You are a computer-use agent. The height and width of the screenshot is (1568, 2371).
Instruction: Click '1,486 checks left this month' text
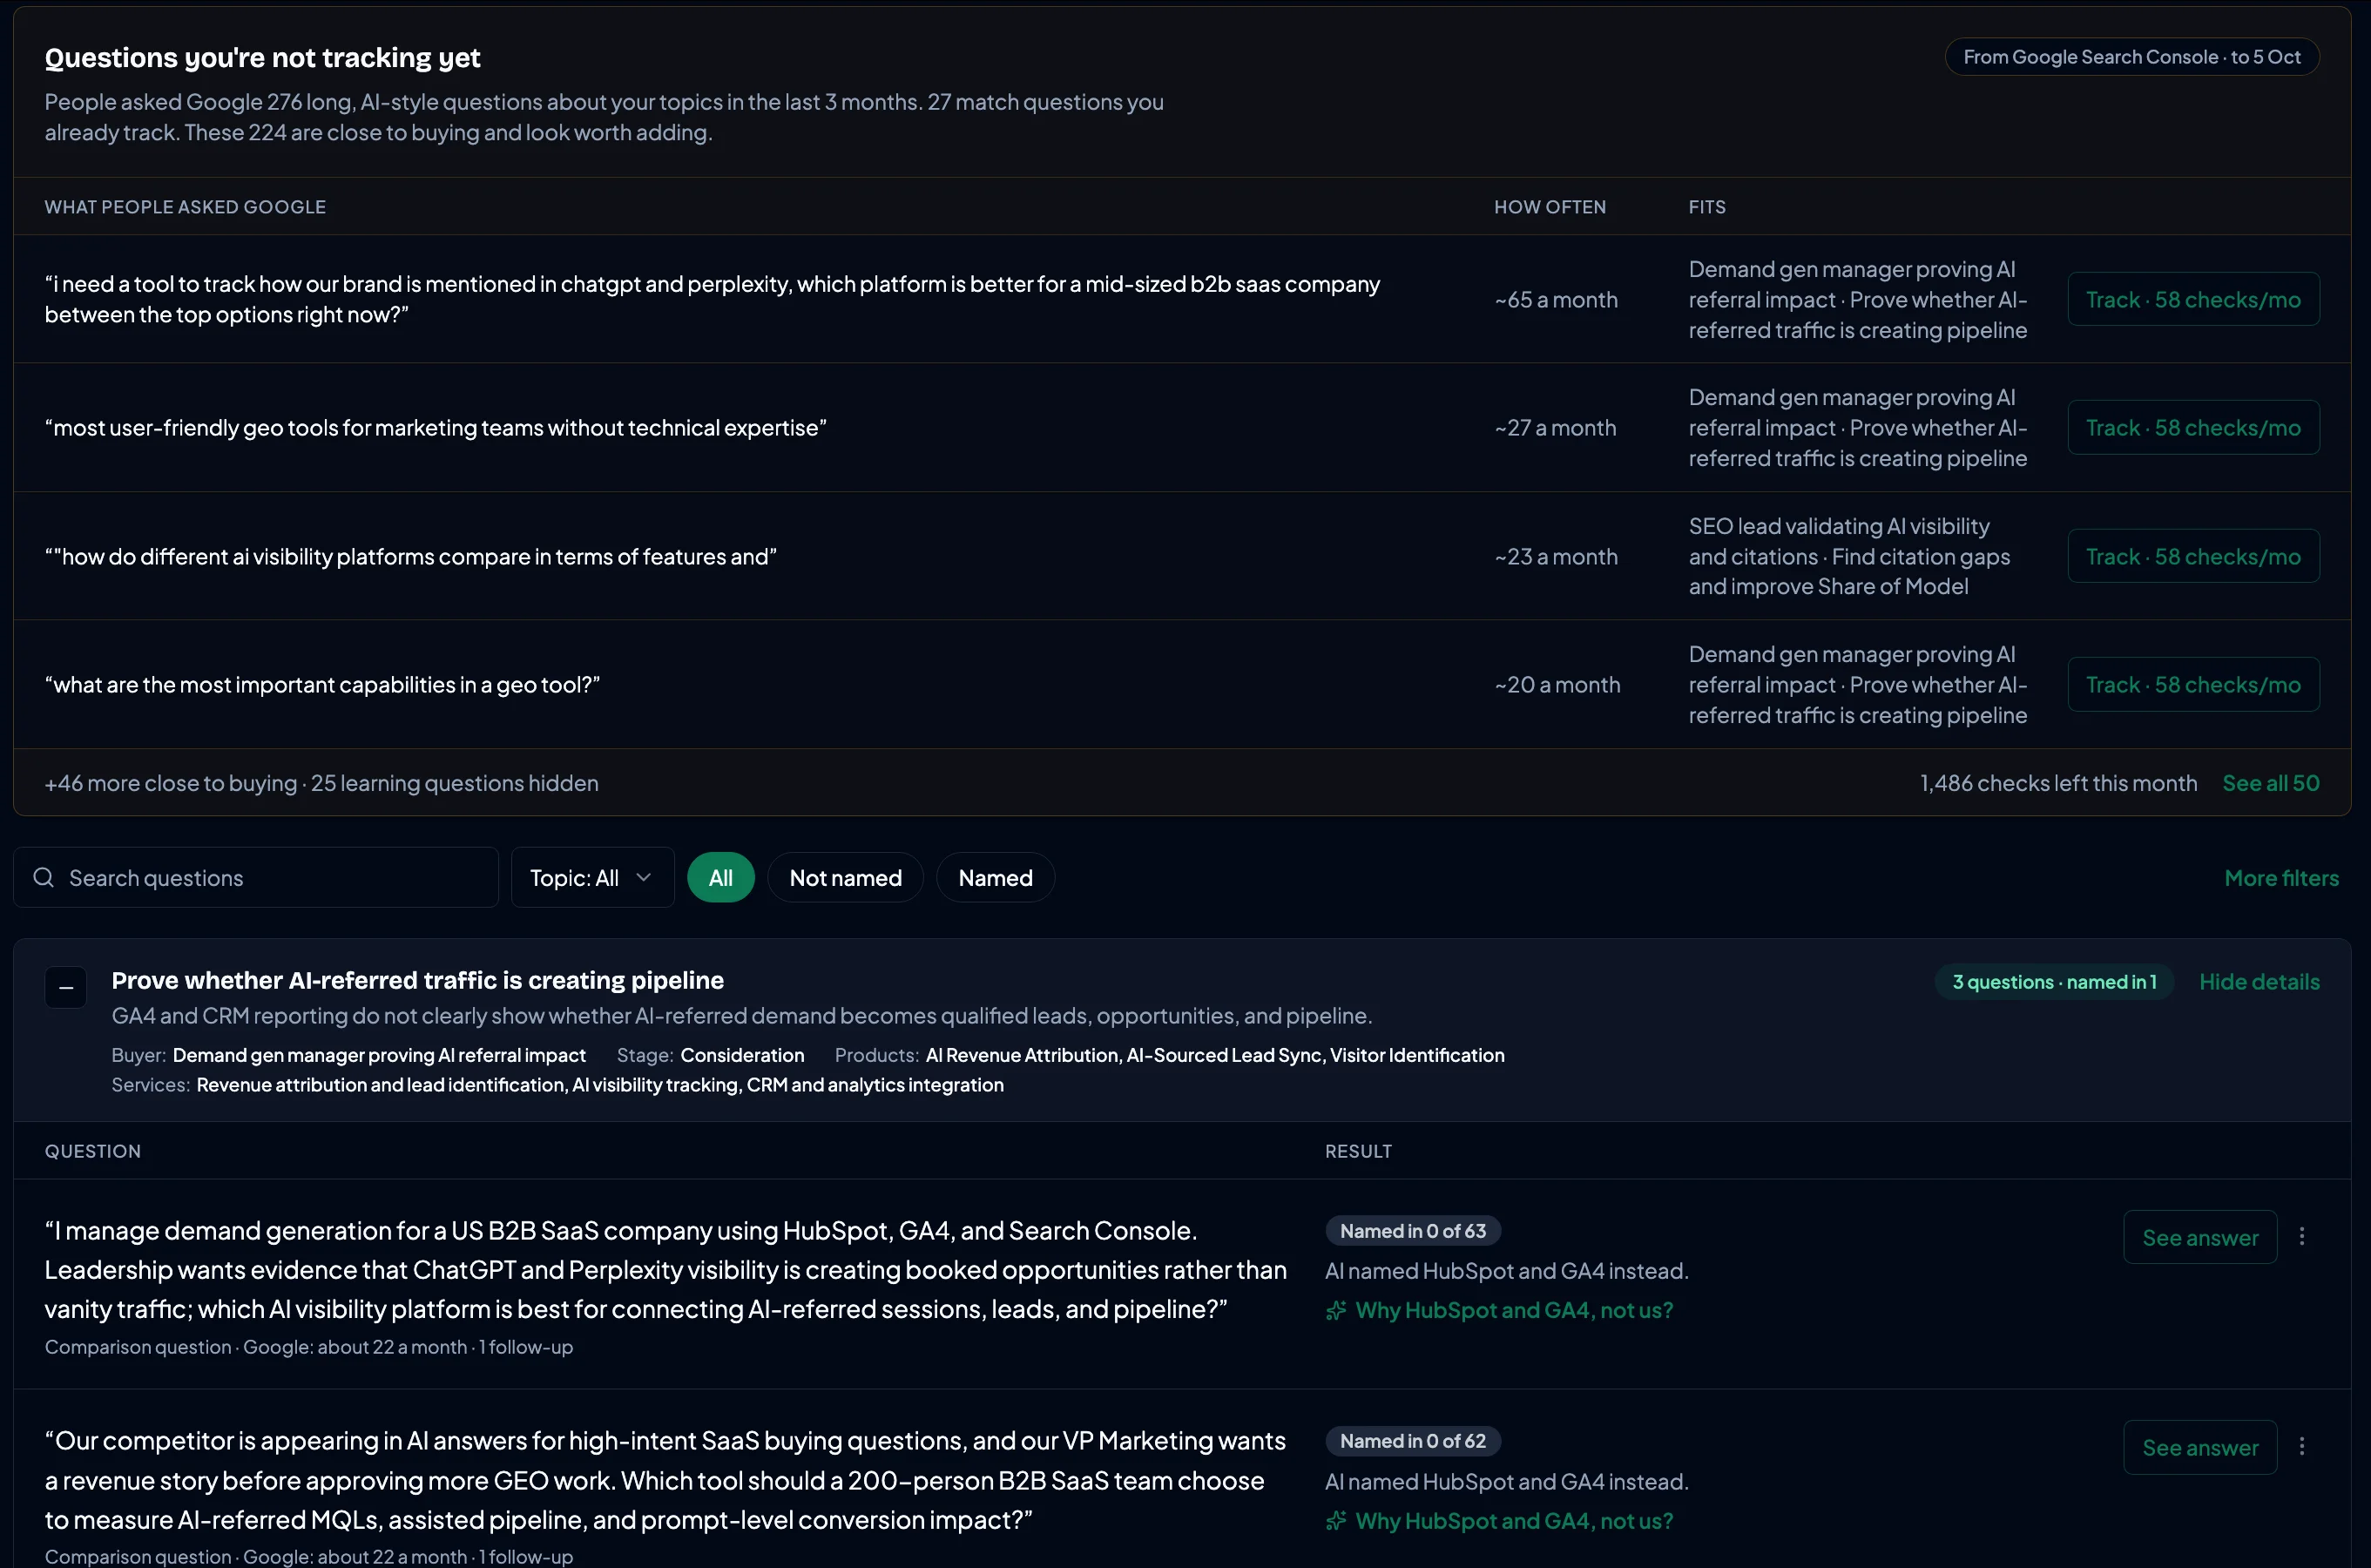[x=2058, y=783]
